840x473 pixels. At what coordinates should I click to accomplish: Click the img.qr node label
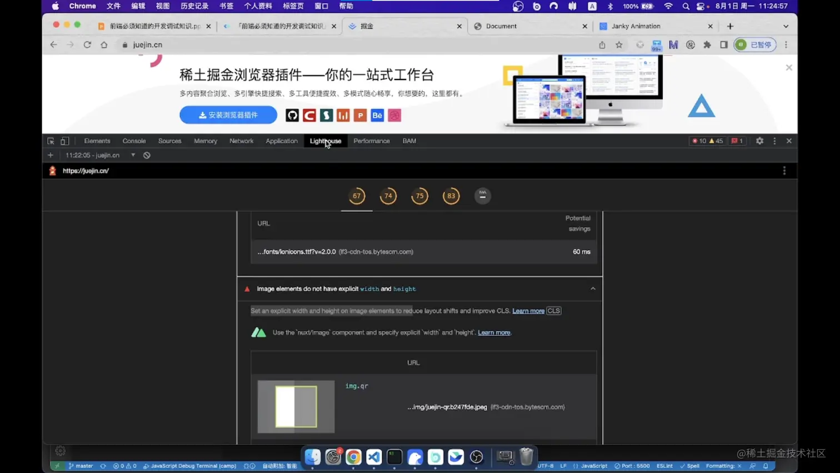tap(357, 386)
